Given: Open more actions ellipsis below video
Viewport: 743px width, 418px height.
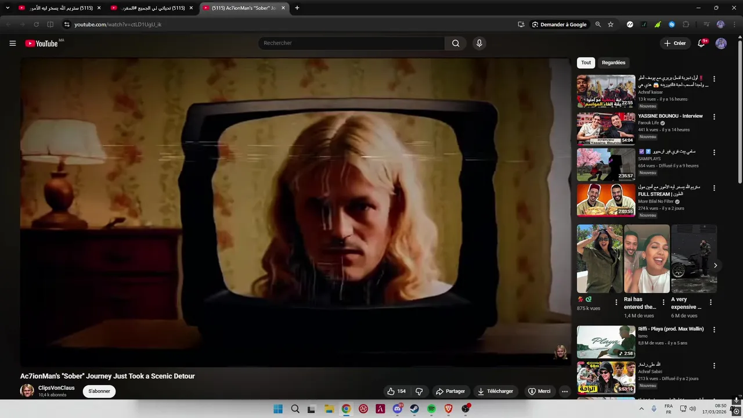Looking at the screenshot, I should (564, 391).
